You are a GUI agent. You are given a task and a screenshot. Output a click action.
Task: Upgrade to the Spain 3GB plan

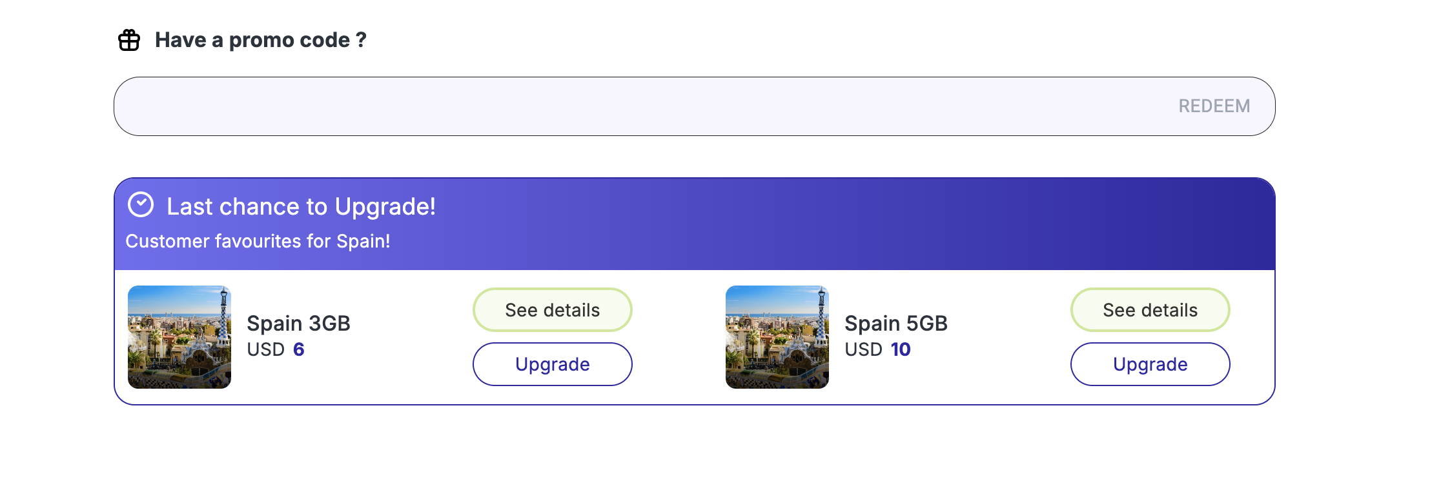click(x=553, y=364)
